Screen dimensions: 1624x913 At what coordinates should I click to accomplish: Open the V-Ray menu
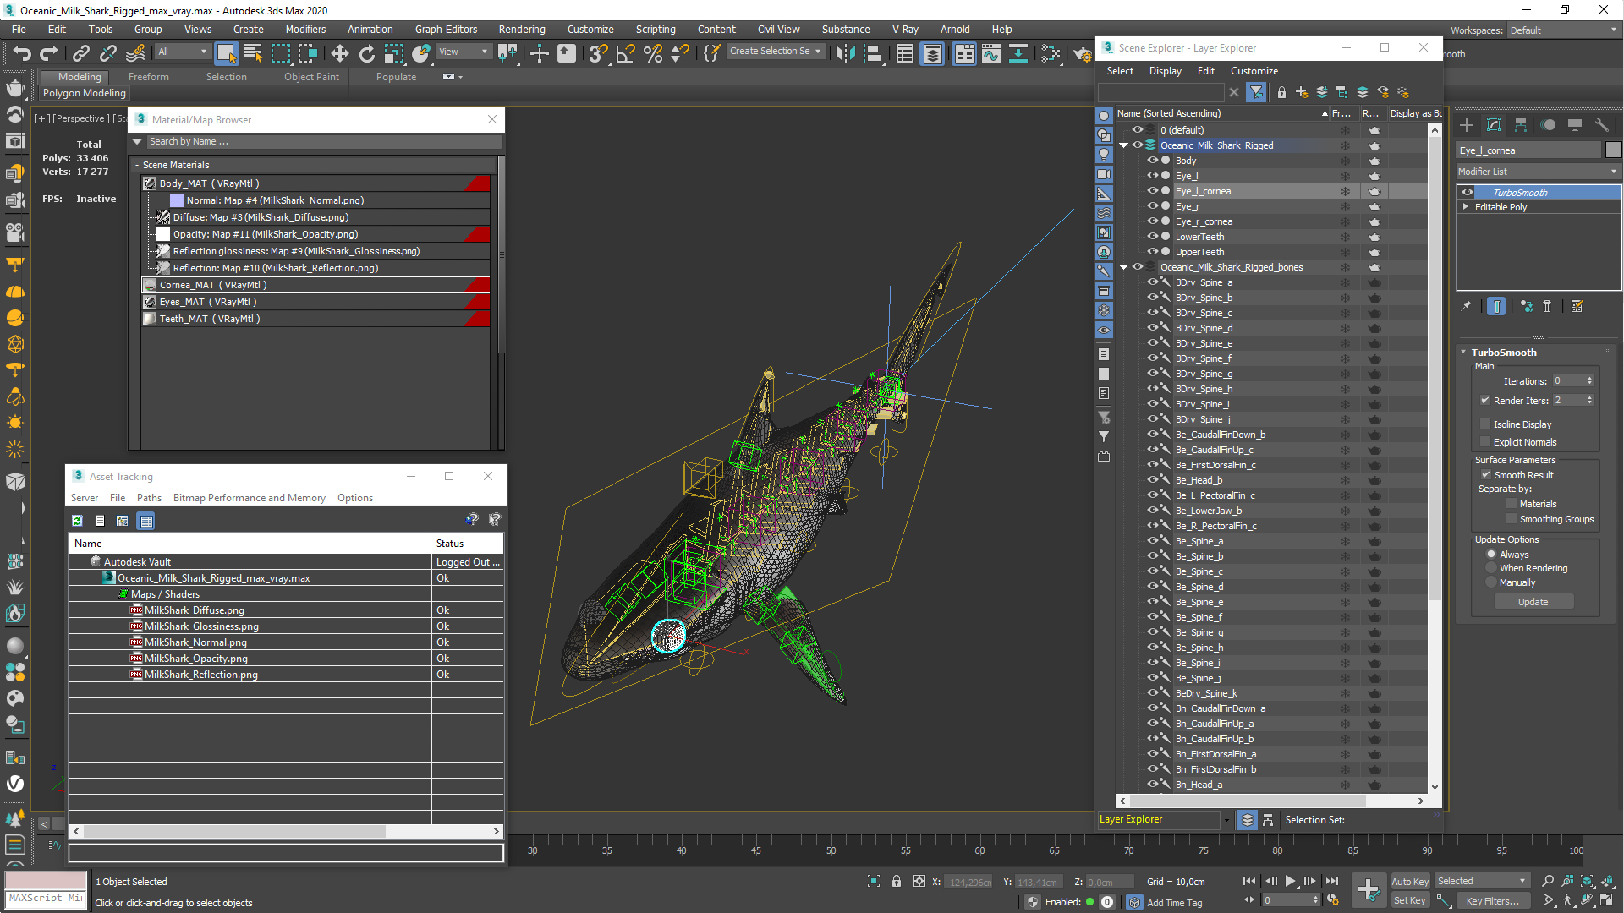click(x=905, y=29)
